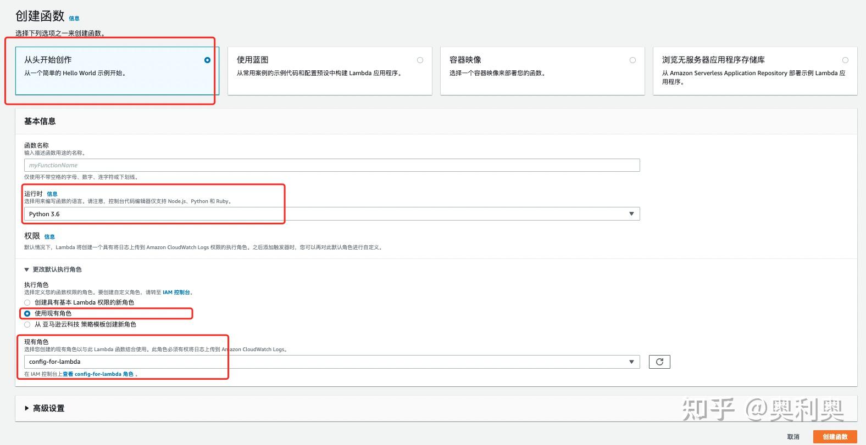Click 信息 link beside 创建函数 title
The width and height of the screenshot is (866, 445).
(x=74, y=18)
